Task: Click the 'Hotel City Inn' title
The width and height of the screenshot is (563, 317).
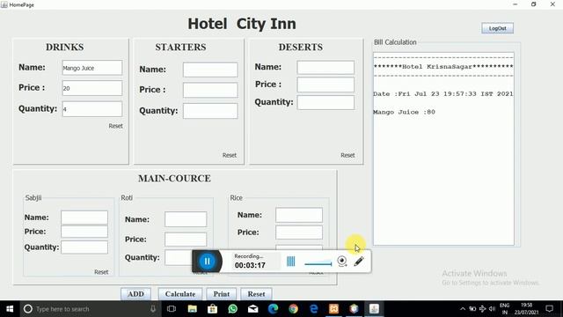Action: pyautogui.click(x=242, y=24)
